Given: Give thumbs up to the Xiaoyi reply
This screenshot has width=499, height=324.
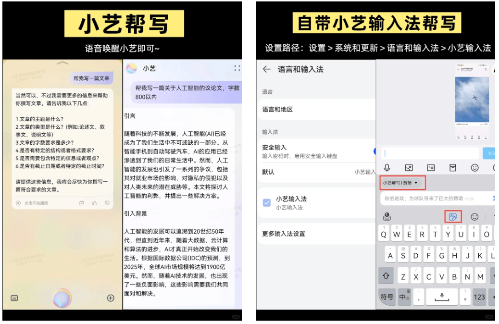Looking at the screenshot, I should (x=94, y=203).
